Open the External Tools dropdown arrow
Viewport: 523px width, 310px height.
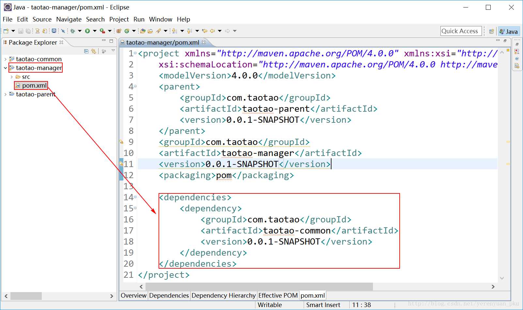click(110, 31)
